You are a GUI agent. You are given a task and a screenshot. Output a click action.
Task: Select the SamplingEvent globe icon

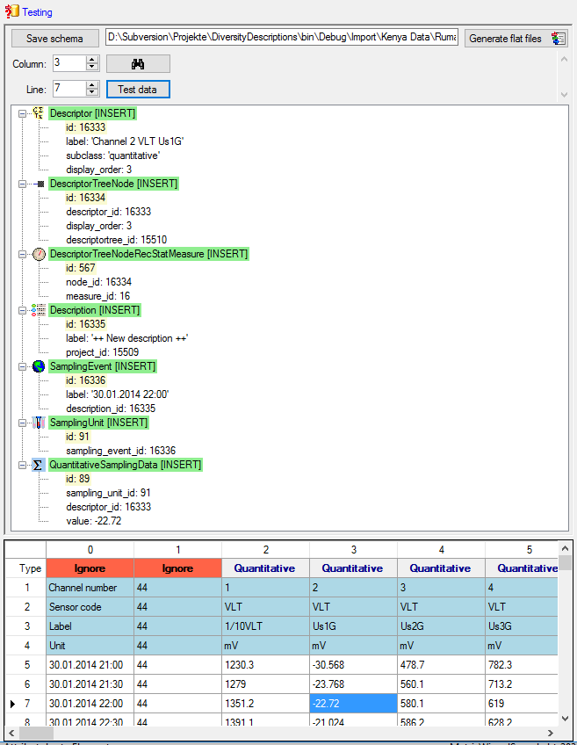point(39,366)
